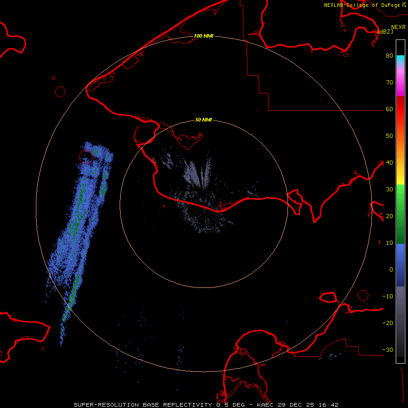Click the -20 dBZ scale value
This screenshot has width=408, height=408.
tap(388, 323)
